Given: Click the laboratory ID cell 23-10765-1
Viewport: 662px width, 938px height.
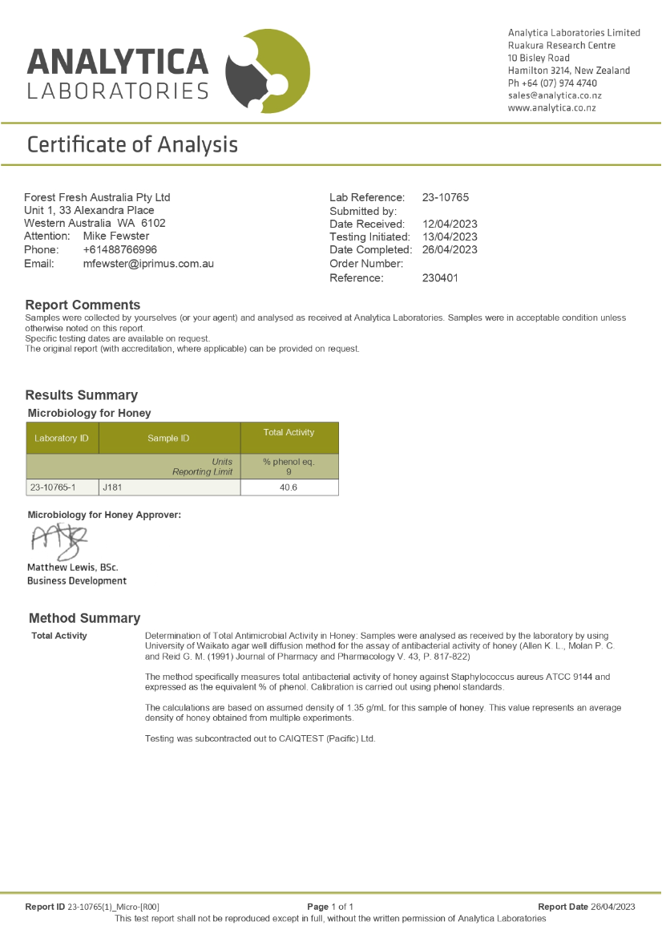Looking at the screenshot, I should click(x=63, y=487).
